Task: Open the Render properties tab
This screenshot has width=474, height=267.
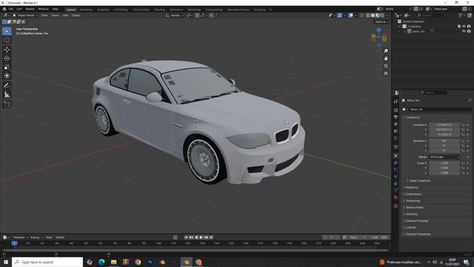Action: pos(396,110)
